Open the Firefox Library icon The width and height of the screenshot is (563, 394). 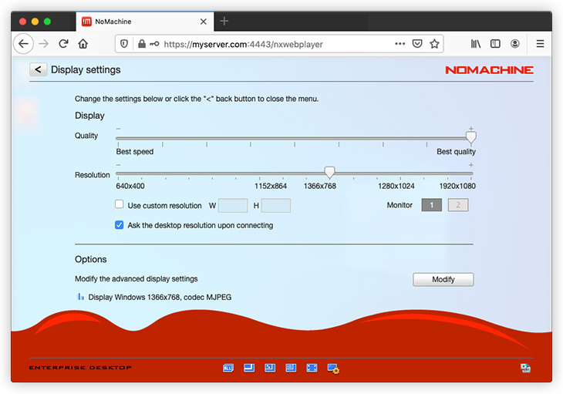(476, 44)
